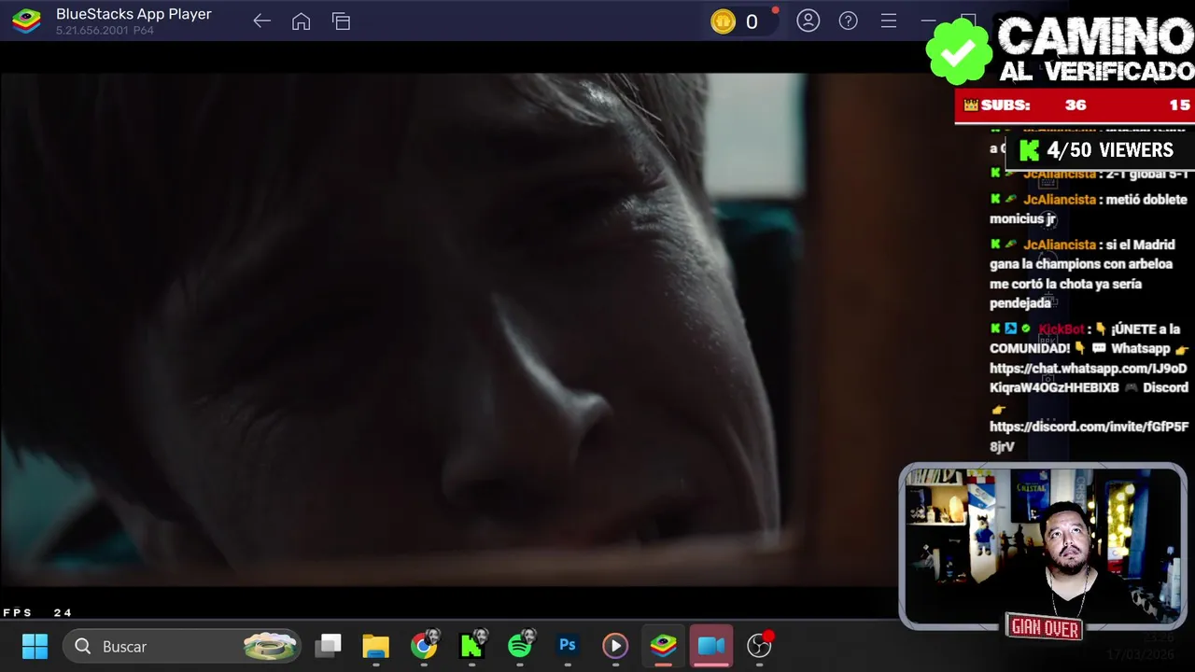
Task: Click JcAliancista on the 'metió doblete' message
Action: click(1060, 200)
